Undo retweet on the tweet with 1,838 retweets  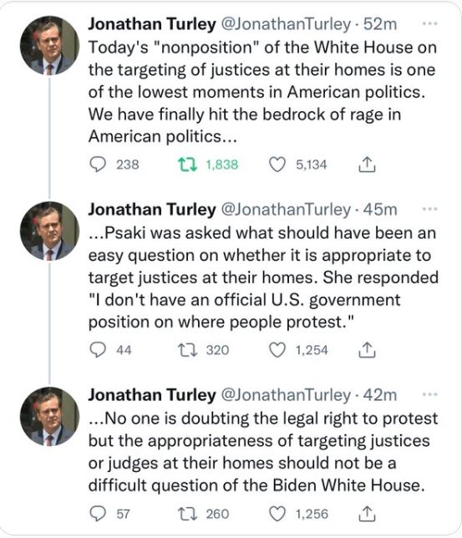pos(187,165)
